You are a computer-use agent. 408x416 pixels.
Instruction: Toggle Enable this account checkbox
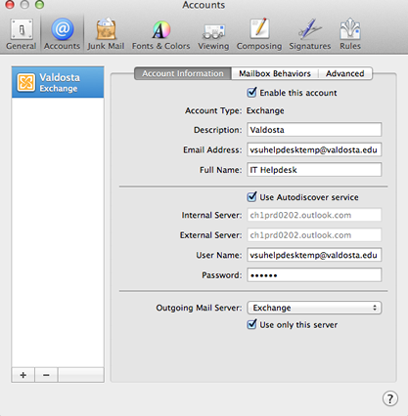coord(251,93)
